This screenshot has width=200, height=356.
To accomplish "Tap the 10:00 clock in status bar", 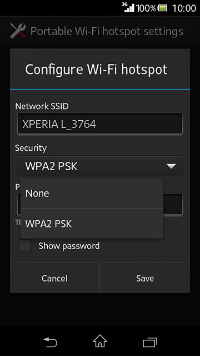I will pyautogui.click(x=184, y=8).
